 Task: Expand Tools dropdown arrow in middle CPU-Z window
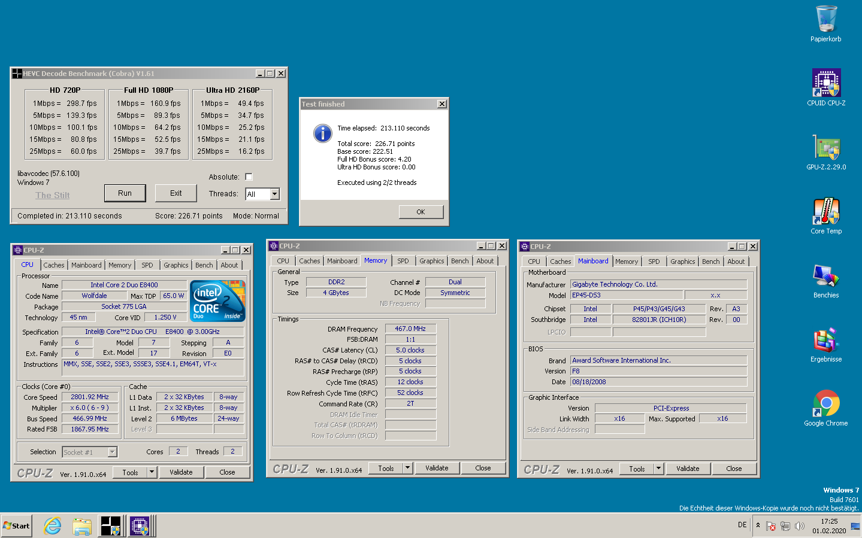[408, 468]
